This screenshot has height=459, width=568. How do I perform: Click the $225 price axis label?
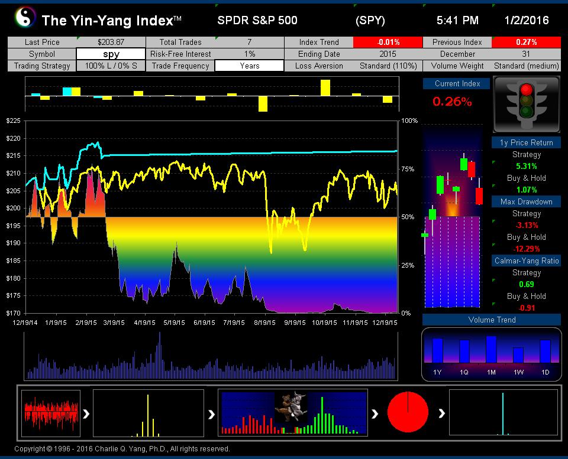pyautogui.click(x=14, y=121)
